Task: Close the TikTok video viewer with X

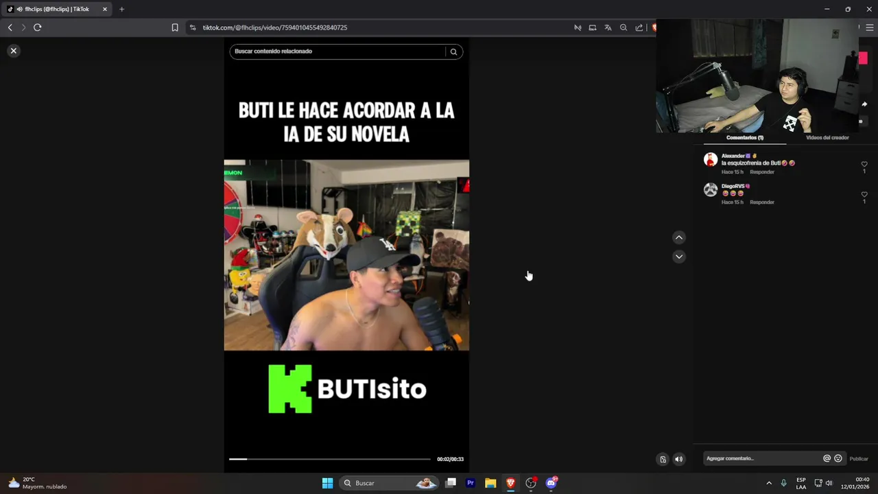Action: 13,51
